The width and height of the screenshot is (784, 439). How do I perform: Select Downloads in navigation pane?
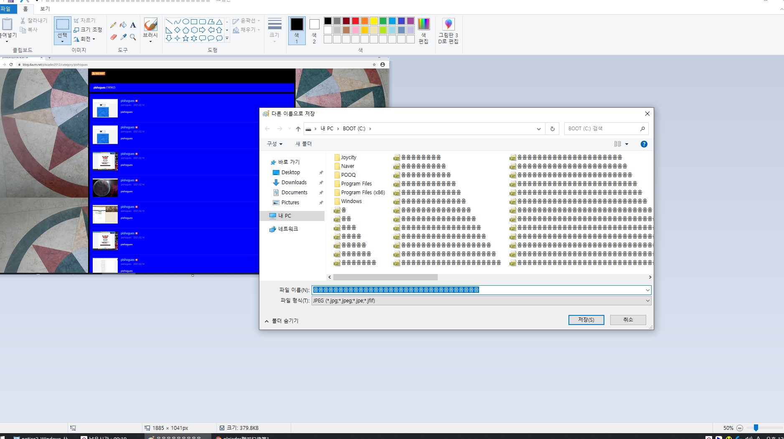click(x=294, y=183)
